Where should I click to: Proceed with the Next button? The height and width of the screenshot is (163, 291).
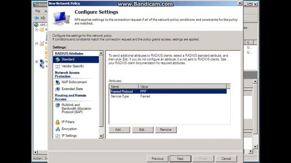180,158
